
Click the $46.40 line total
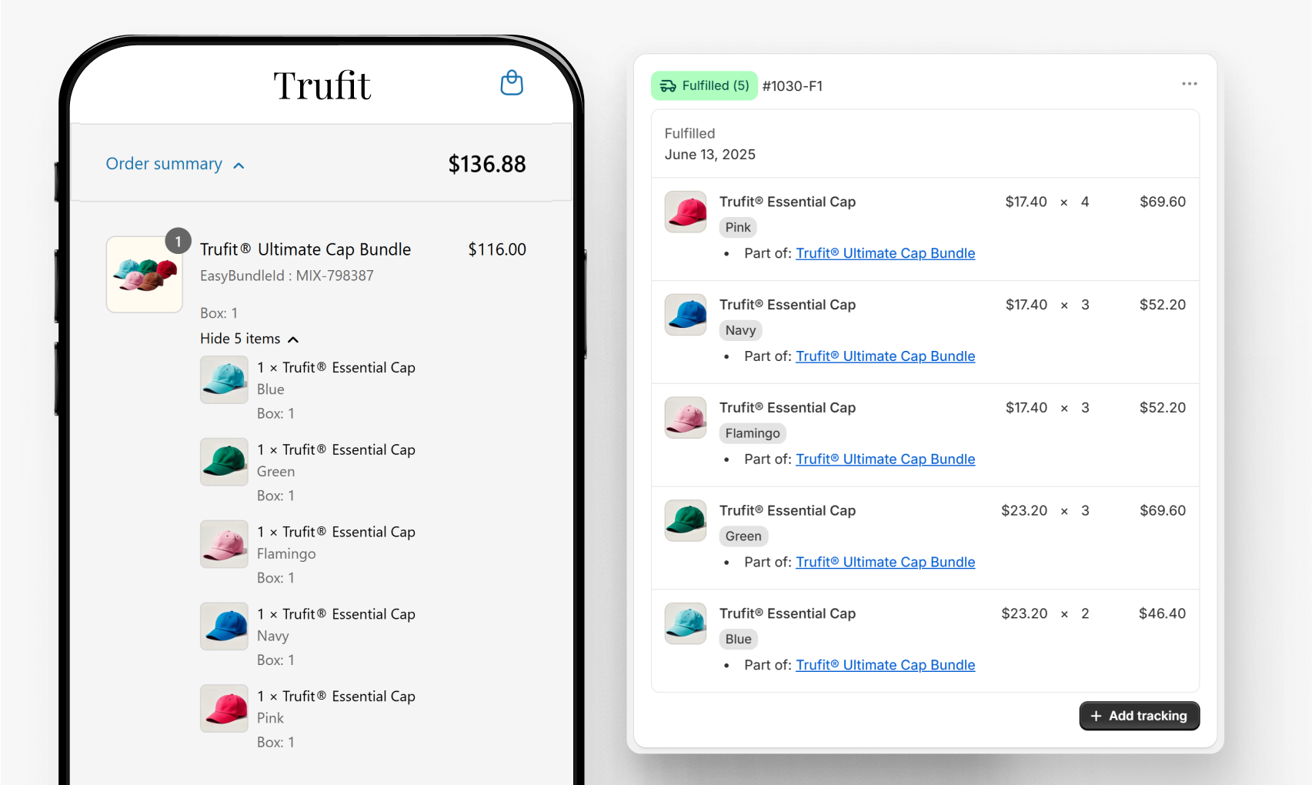tap(1162, 613)
